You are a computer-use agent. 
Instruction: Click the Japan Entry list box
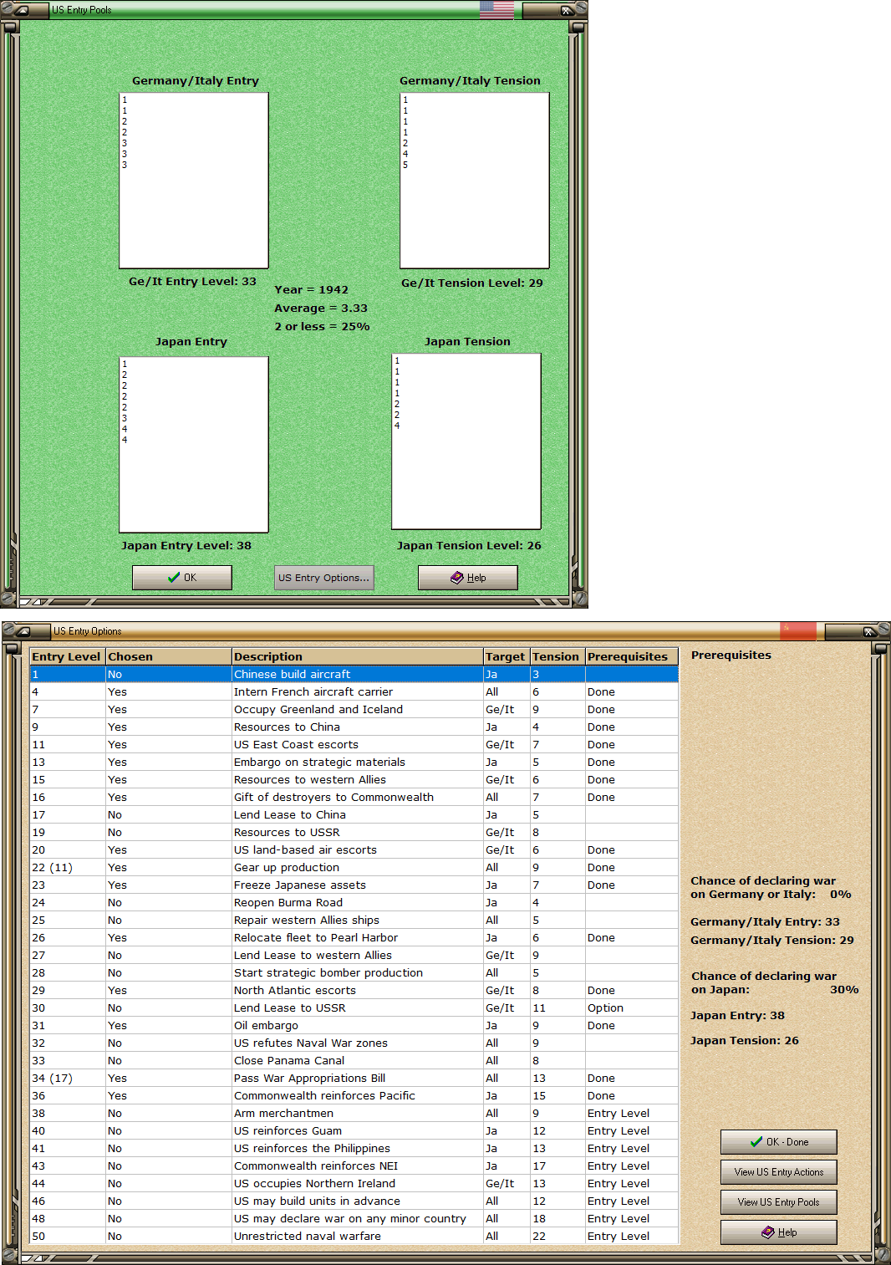[194, 445]
